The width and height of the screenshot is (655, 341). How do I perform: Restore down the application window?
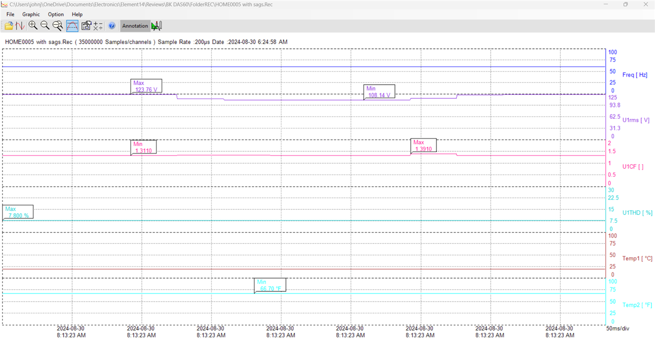tap(625, 4)
